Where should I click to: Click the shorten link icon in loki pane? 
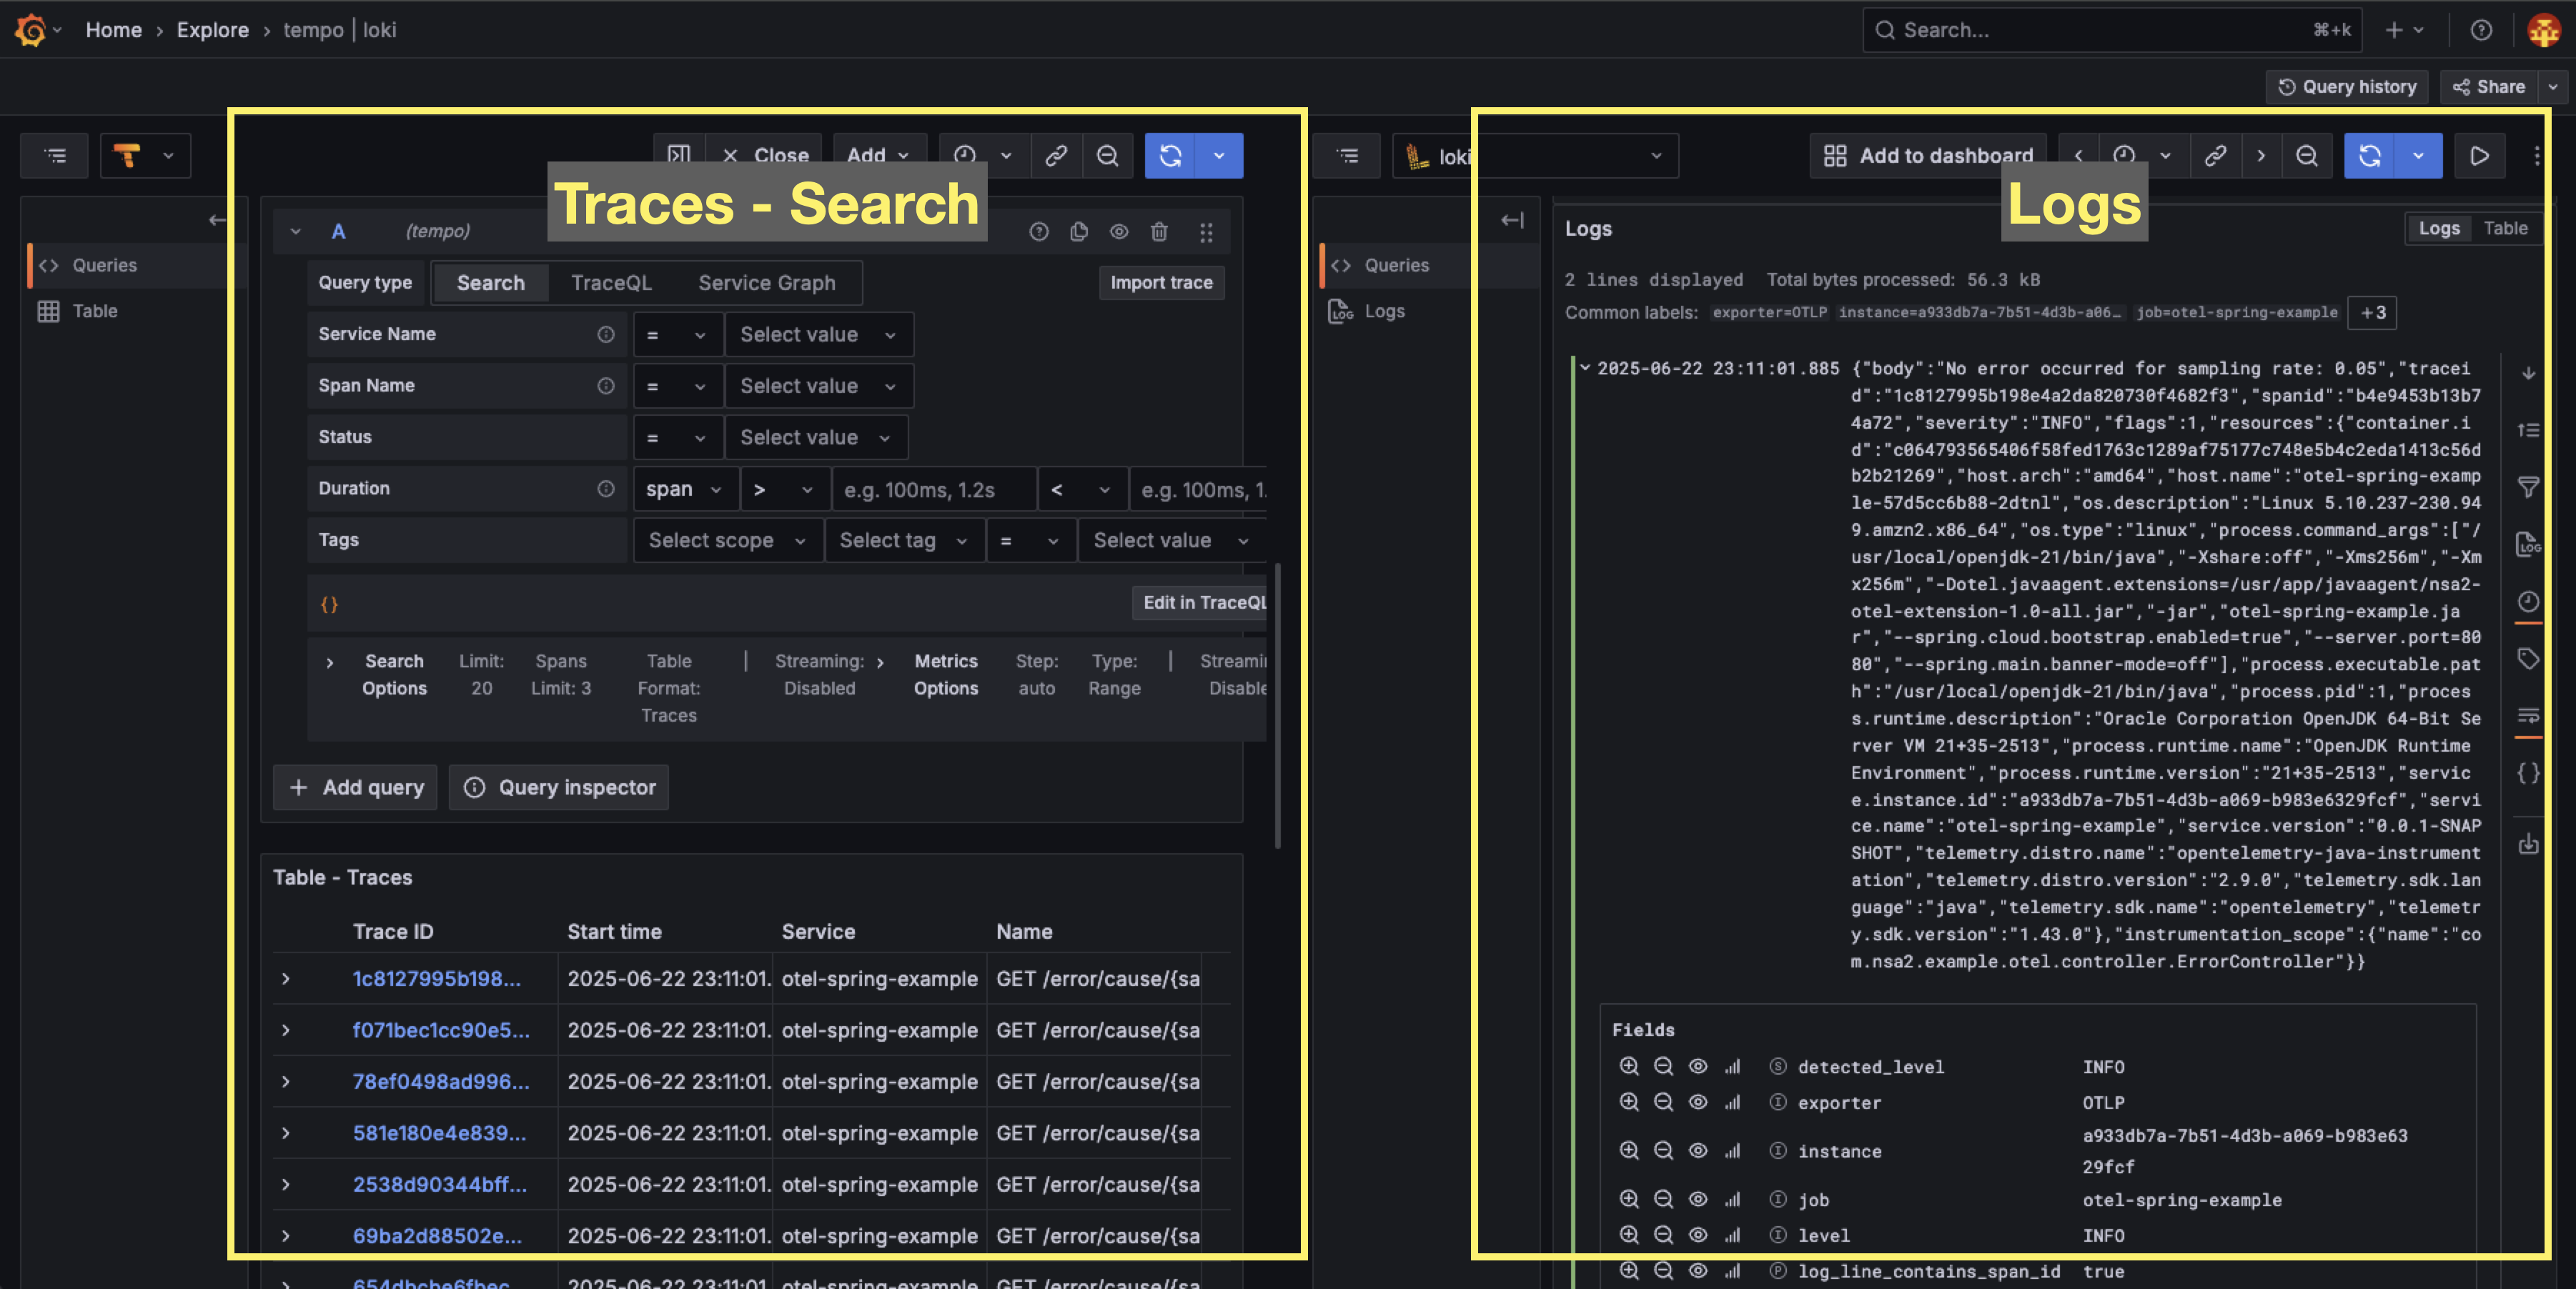tap(2215, 155)
